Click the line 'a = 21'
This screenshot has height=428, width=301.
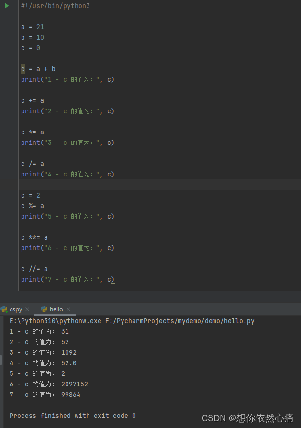coord(33,27)
